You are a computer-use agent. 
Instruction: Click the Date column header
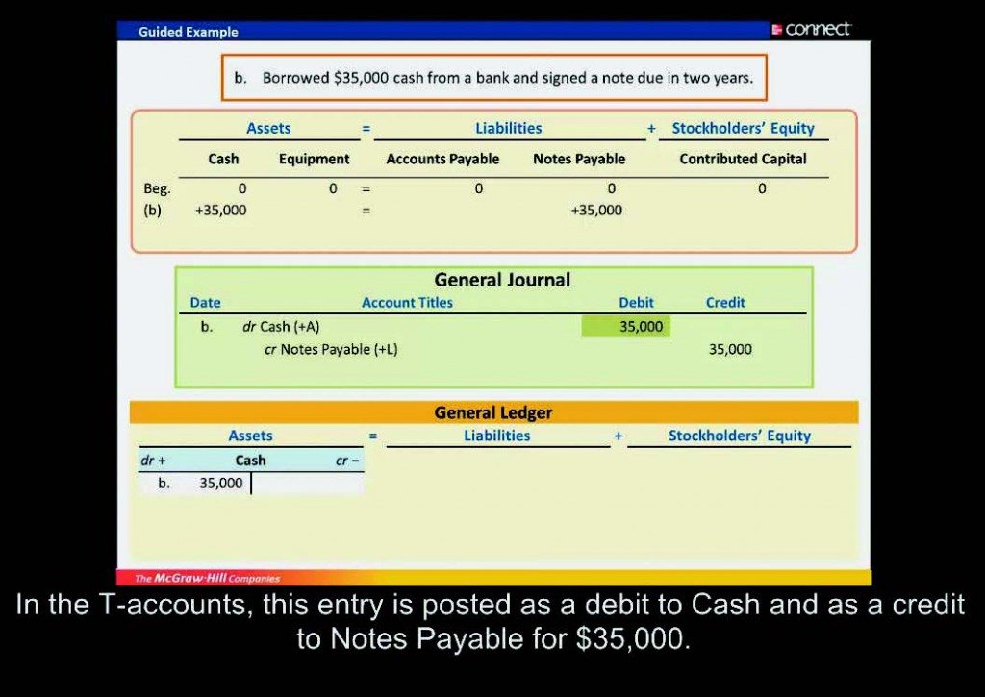[x=206, y=303]
